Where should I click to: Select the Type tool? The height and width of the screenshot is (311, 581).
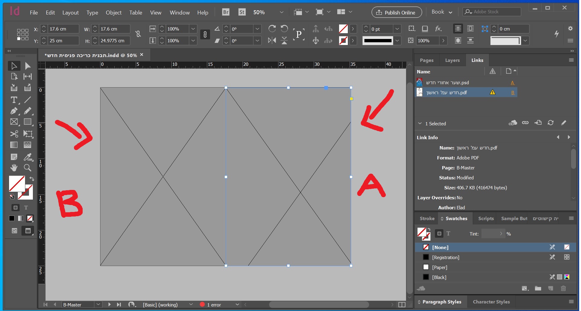[x=14, y=100]
